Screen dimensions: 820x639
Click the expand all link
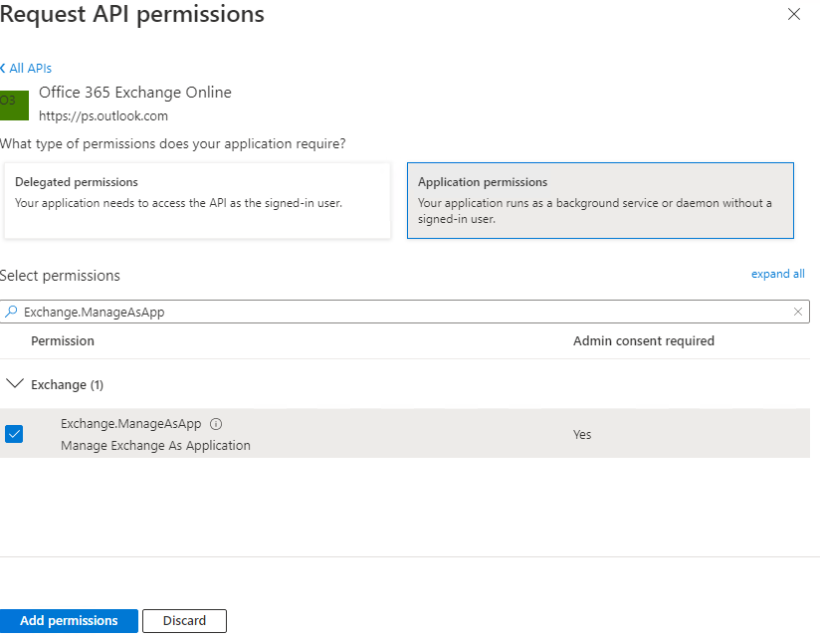(x=777, y=273)
